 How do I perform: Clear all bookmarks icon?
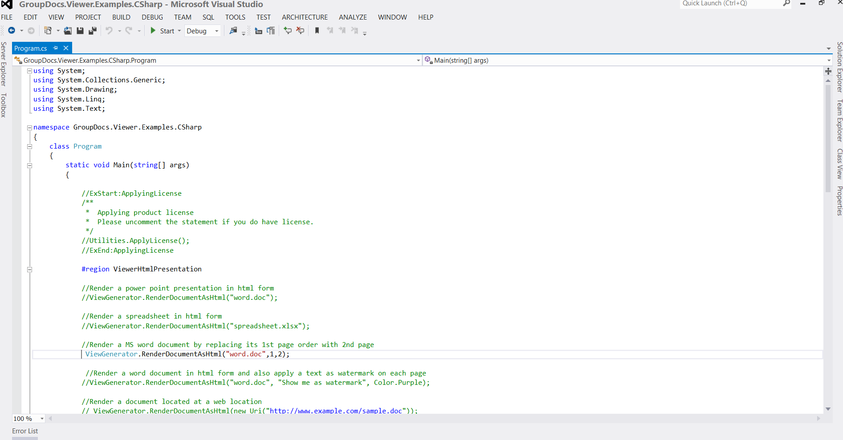pyautogui.click(x=354, y=30)
